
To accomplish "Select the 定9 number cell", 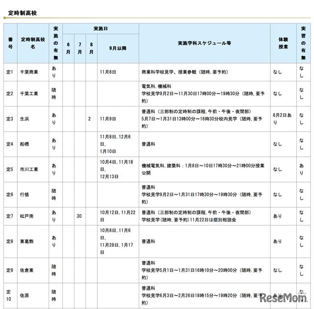I will point(10,270).
